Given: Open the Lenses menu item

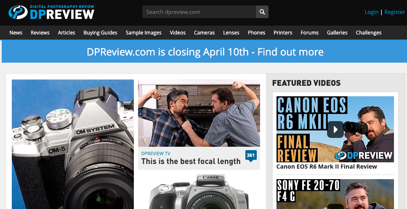Looking at the screenshot, I should (x=231, y=32).
